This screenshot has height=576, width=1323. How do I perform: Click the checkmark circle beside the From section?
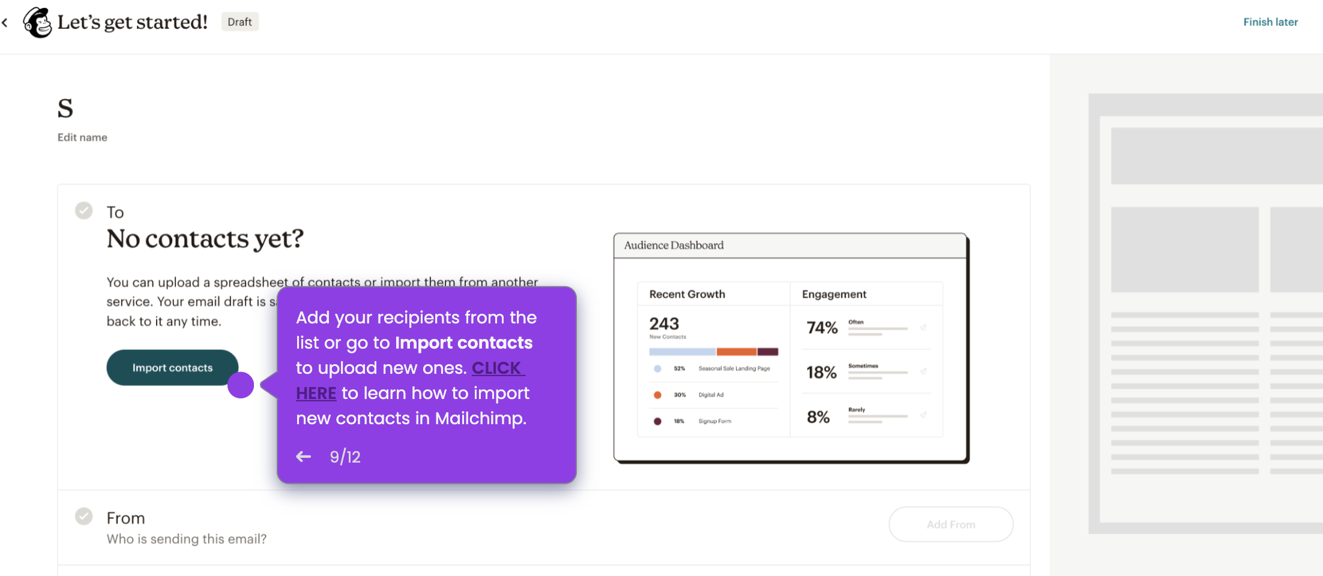click(x=84, y=516)
